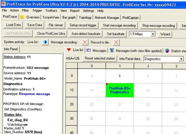Click the Live list activity indicator icon
The width and height of the screenshot is (186, 134).
tap(45, 42)
